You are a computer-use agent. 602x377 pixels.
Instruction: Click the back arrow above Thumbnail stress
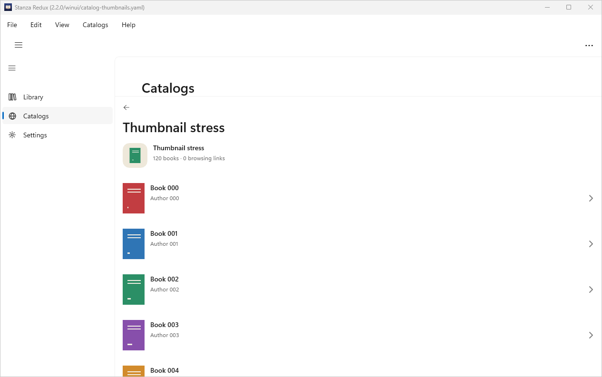(126, 107)
